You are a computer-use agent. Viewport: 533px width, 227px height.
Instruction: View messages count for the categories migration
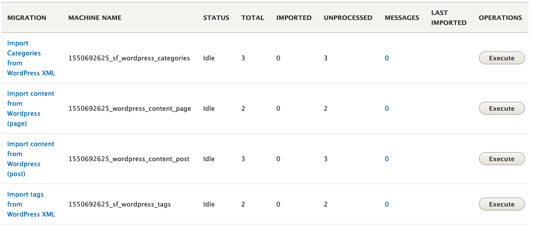tap(386, 58)
